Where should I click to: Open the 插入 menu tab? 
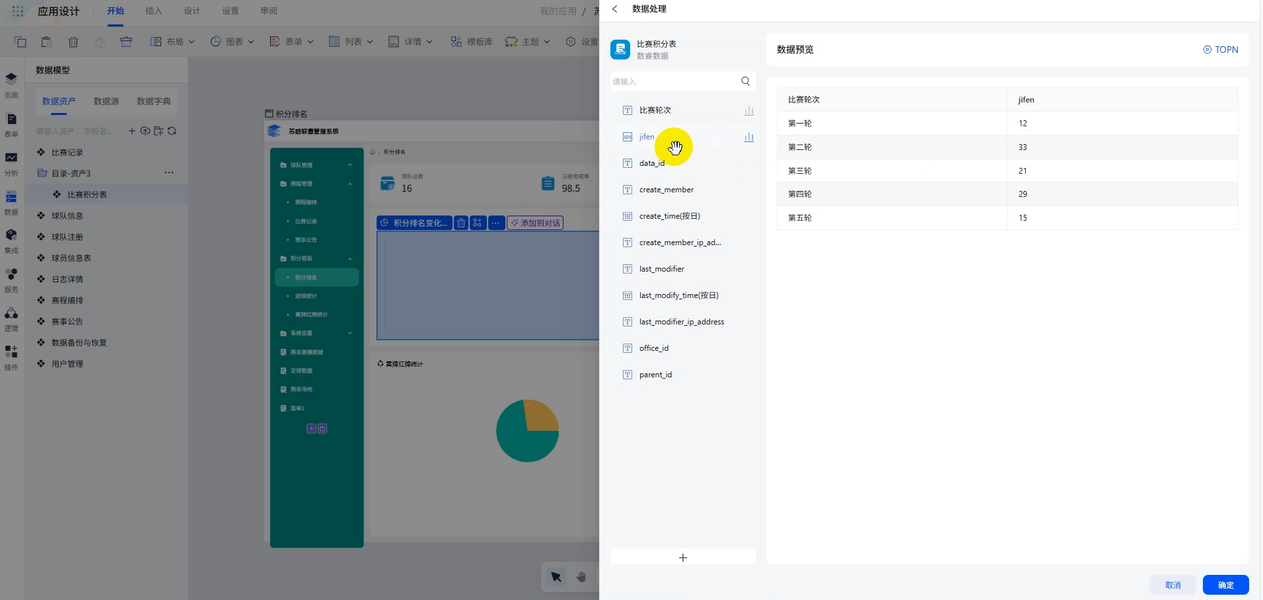pos(153,11)
